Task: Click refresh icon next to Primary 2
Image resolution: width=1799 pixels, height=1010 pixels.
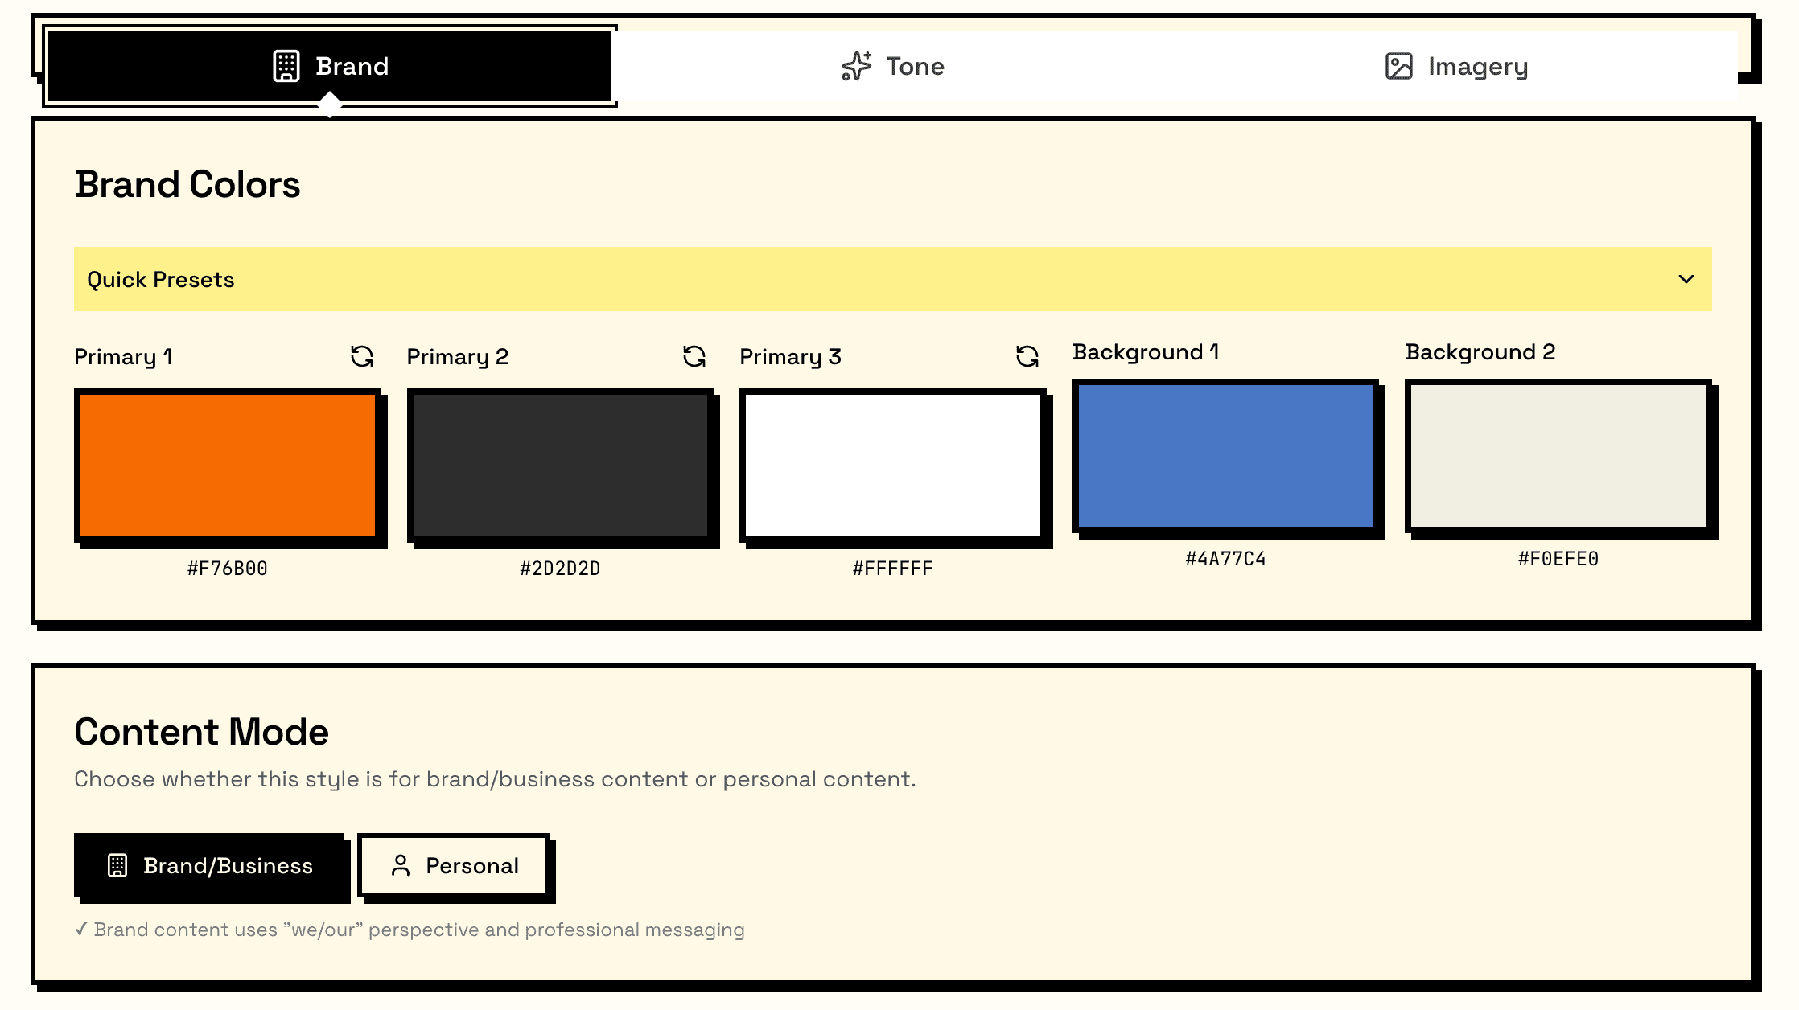Action: point(694,356)
